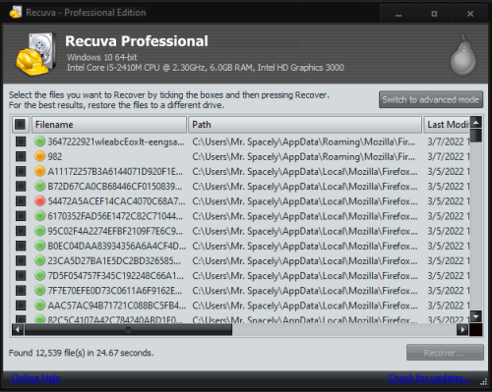Click the horizontal scrollbar thumb
The height and width of the screenshot is (392, 492).
click(x=128, y=330)
